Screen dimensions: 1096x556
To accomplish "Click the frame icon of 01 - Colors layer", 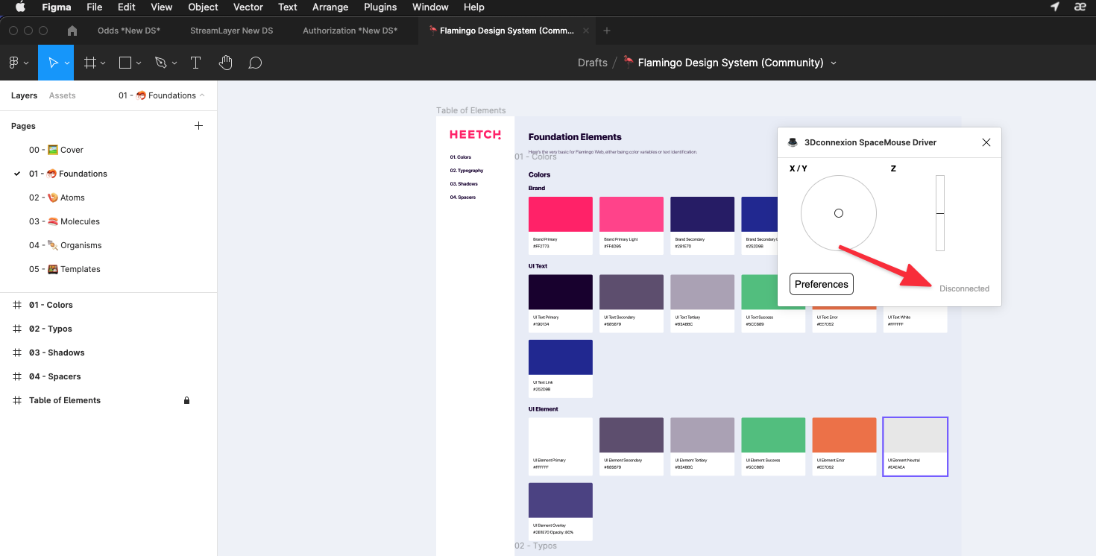I will click(x=17, y=305).
